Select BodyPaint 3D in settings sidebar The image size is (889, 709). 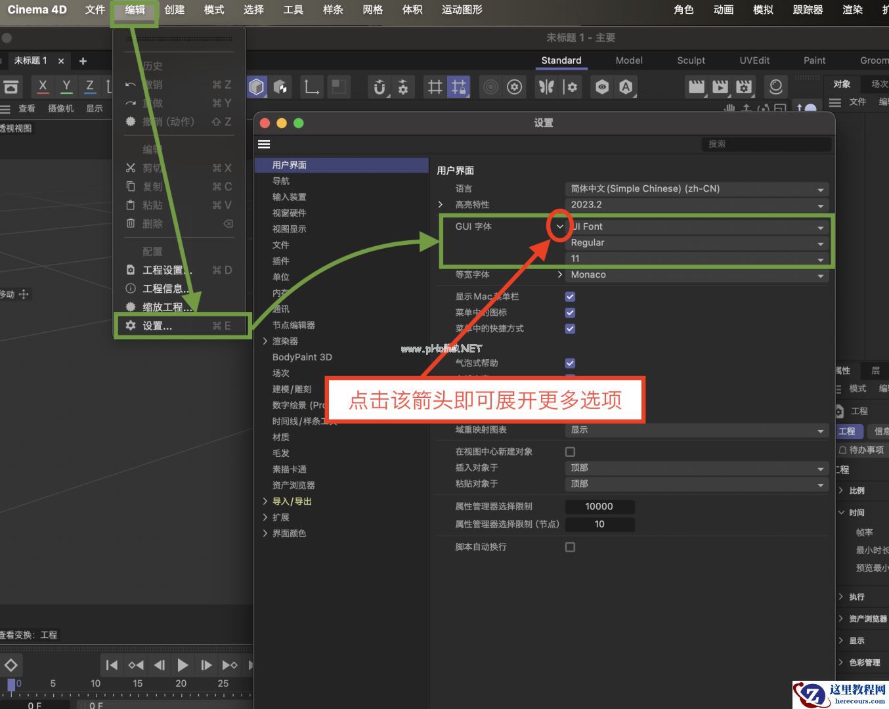pos(302,357)
